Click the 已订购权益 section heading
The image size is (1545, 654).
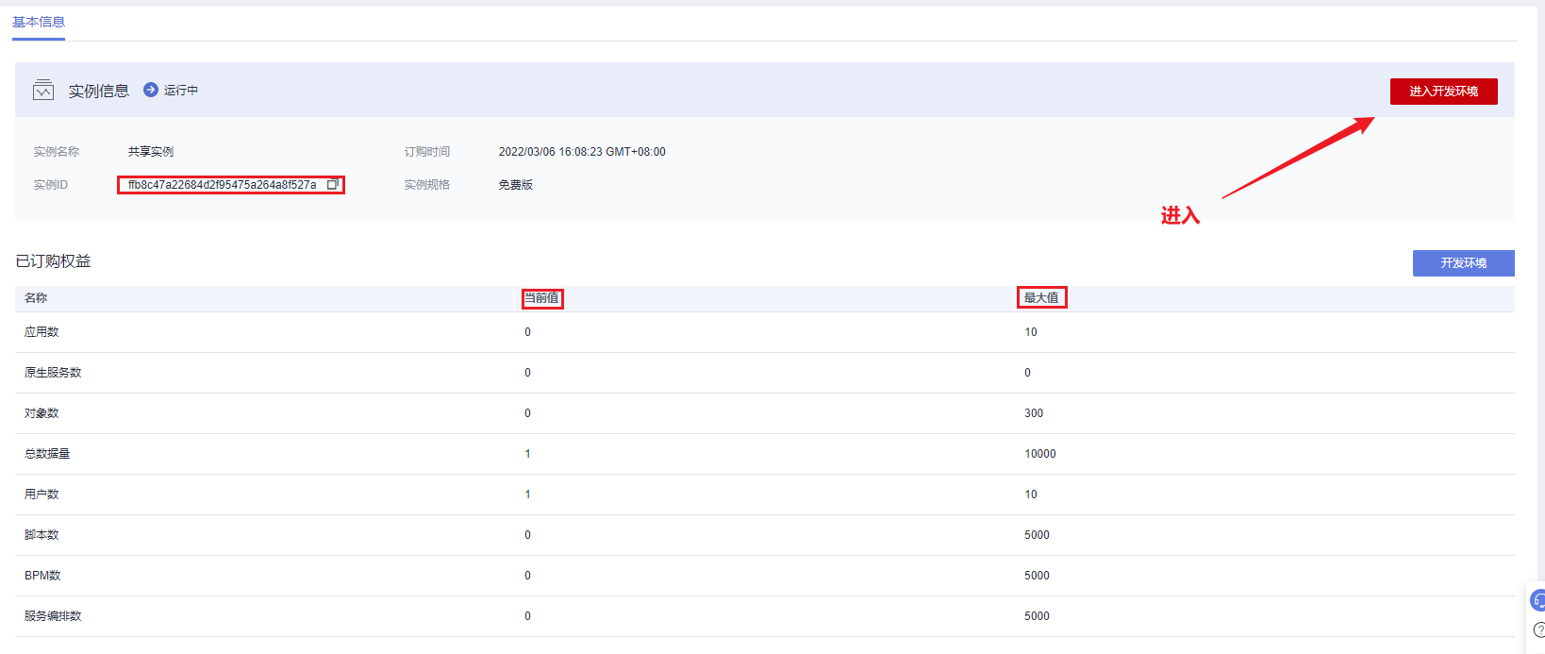tap(53, 261)
